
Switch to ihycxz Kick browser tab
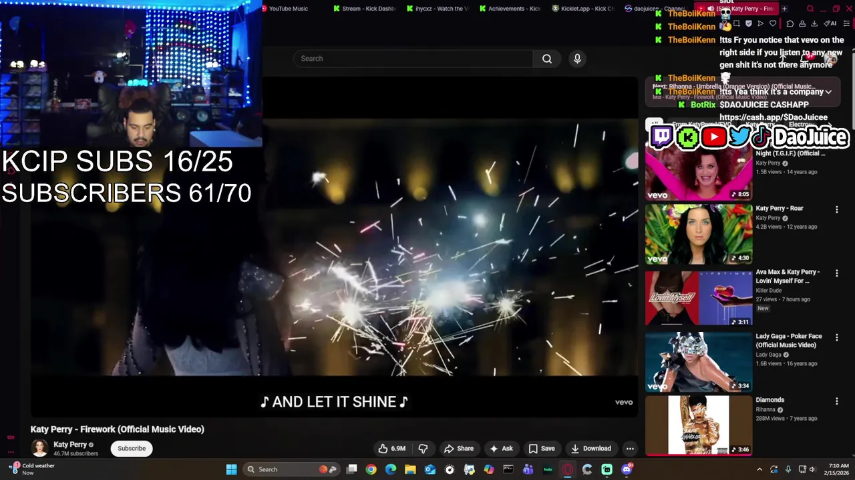point(438,9)
